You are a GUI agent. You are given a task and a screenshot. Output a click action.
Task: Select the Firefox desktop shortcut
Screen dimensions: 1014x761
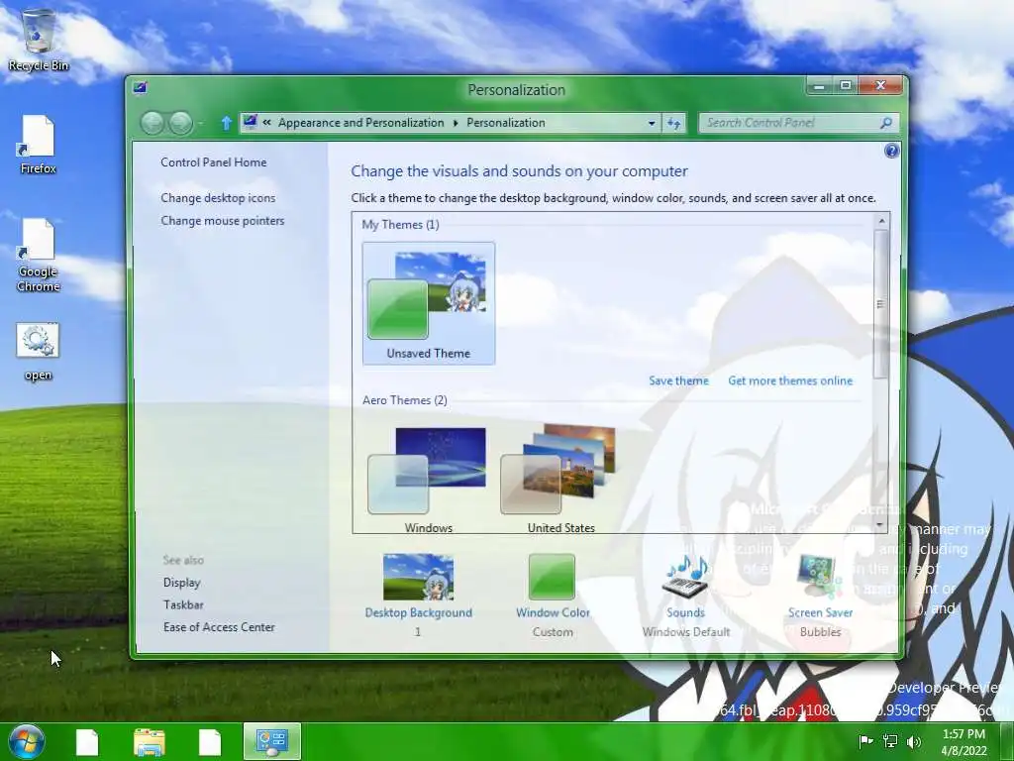click(38, 145)
